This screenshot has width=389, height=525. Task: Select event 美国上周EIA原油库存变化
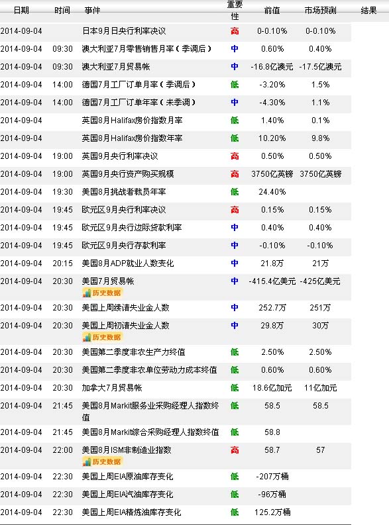click(127, 477)
